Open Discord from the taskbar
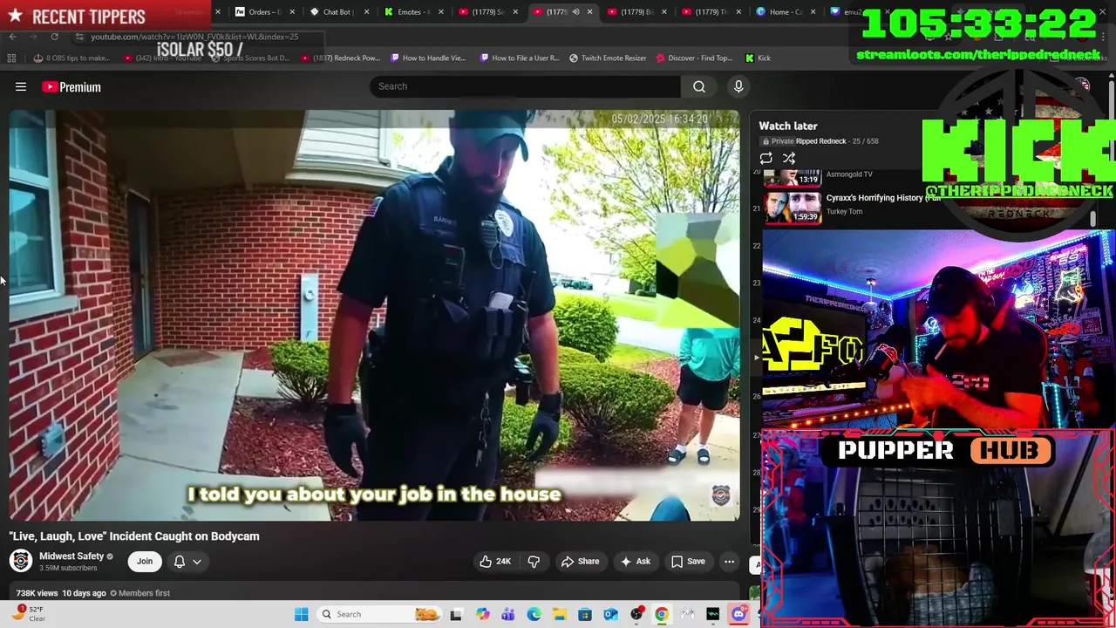The height and width of the screenshot is (628, 1116). coord(738,614)
